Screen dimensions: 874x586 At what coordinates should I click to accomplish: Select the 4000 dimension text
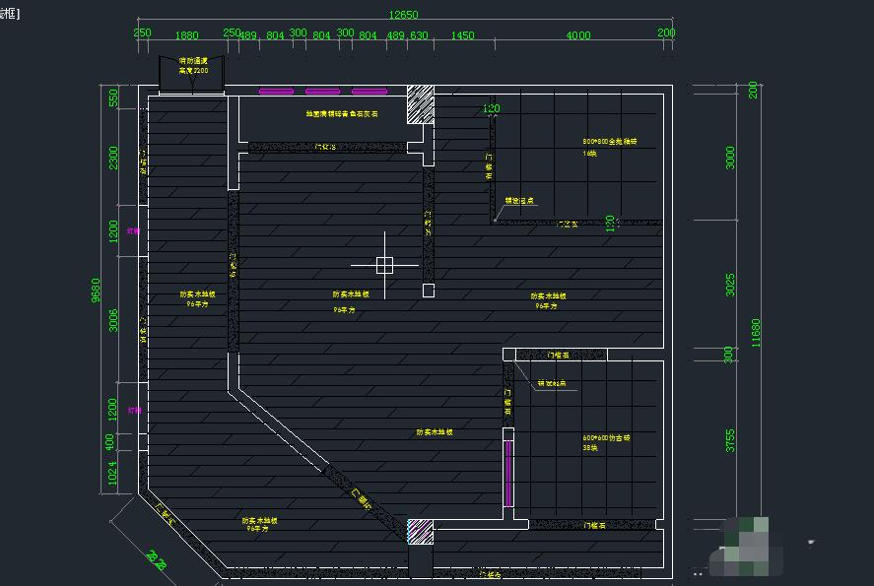578,35
